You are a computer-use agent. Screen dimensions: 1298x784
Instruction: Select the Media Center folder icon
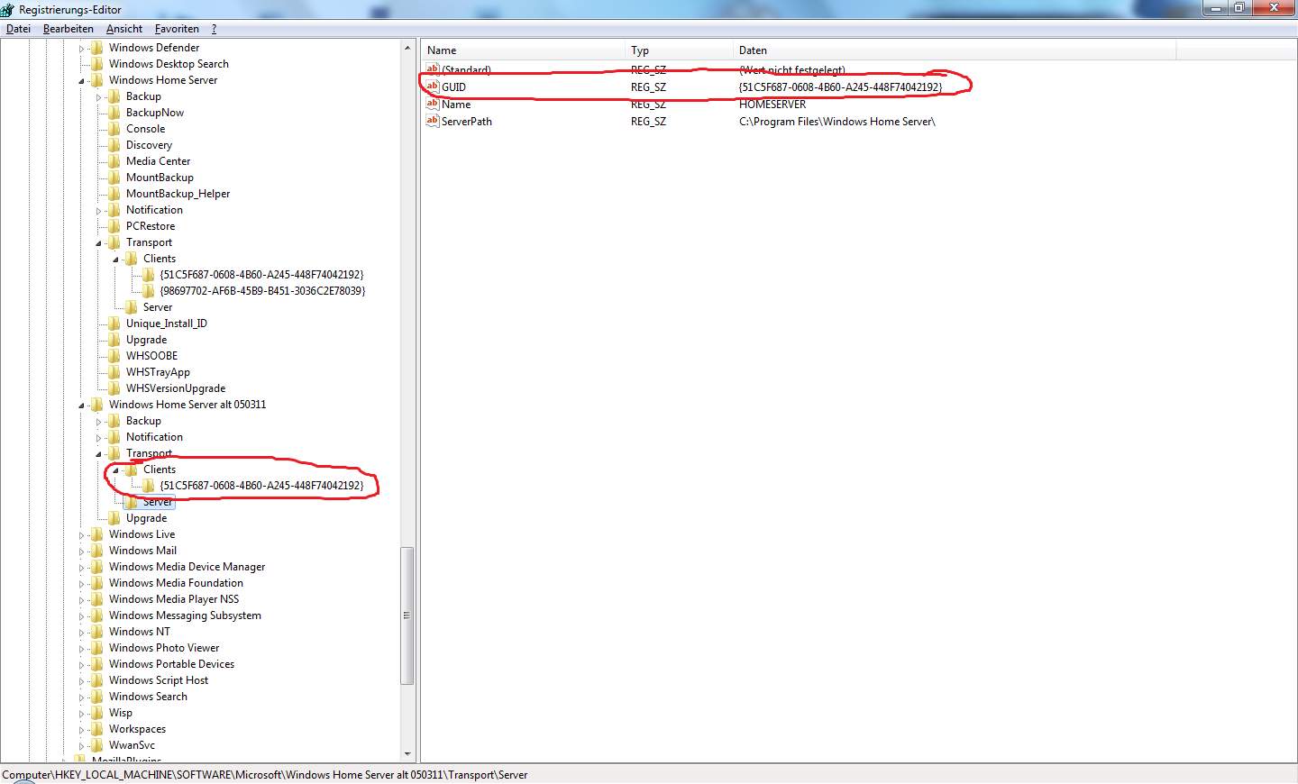[x=114, y=161]
